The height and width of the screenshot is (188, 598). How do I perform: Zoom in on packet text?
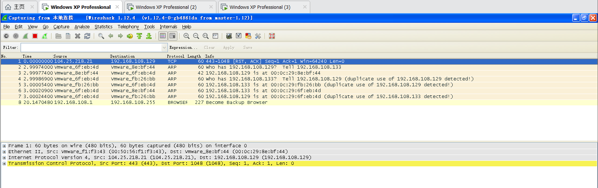point(187,36)
